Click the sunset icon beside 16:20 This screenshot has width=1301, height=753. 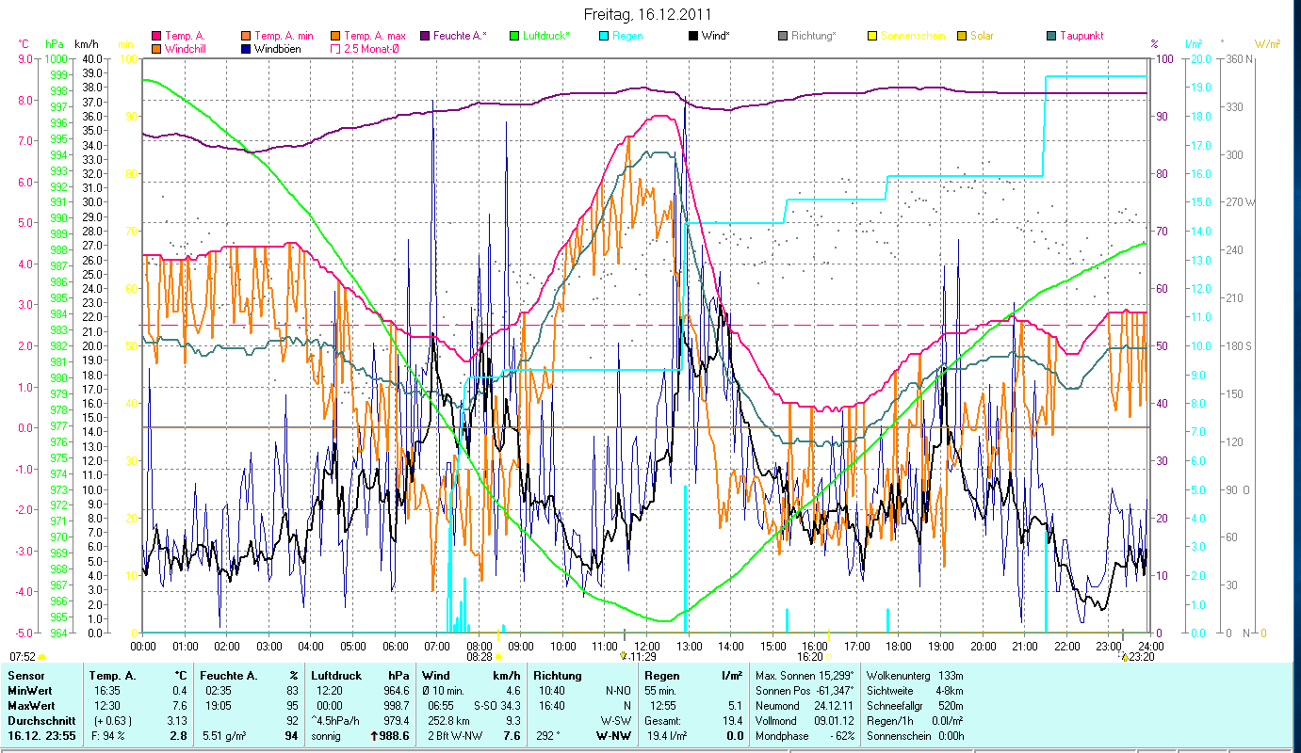click(x=830, y=656)
